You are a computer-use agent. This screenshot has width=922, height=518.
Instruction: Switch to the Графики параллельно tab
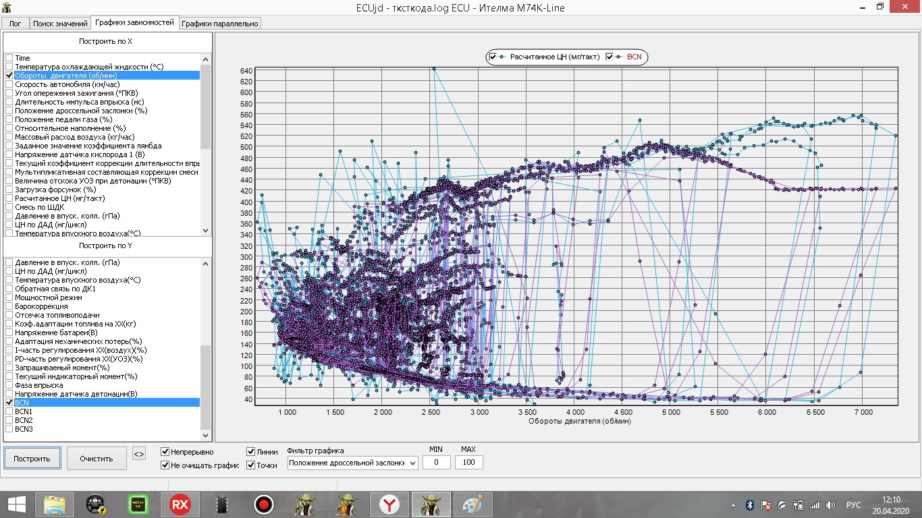coord(220,24)
